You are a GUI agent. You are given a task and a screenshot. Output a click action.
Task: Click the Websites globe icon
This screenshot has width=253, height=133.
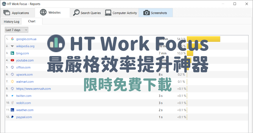(x=43, y=12)
